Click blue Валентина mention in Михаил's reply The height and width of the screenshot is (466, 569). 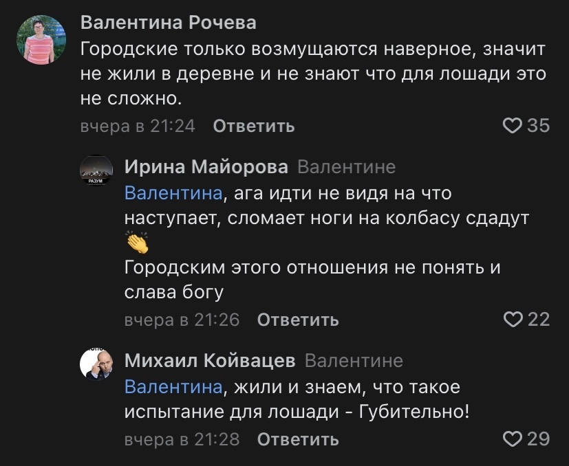(174, 388)
